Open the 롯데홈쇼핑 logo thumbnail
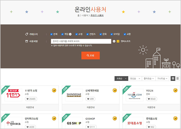This screenshot has width=181, height=129. 135,123
